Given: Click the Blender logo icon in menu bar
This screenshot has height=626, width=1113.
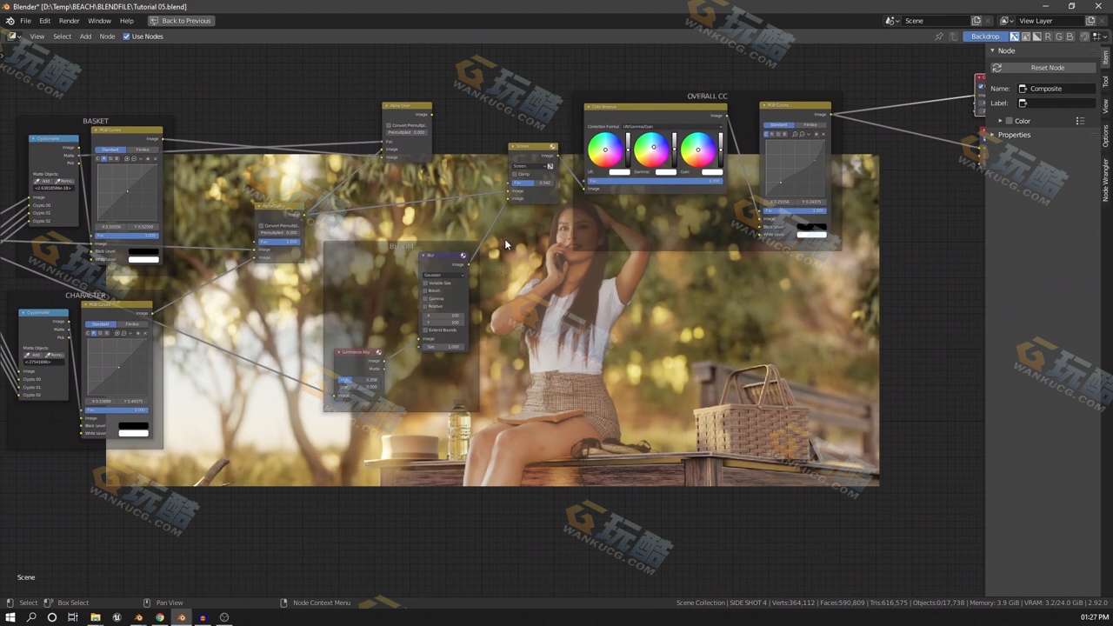Looking at the screenshot, I should 10,21.
